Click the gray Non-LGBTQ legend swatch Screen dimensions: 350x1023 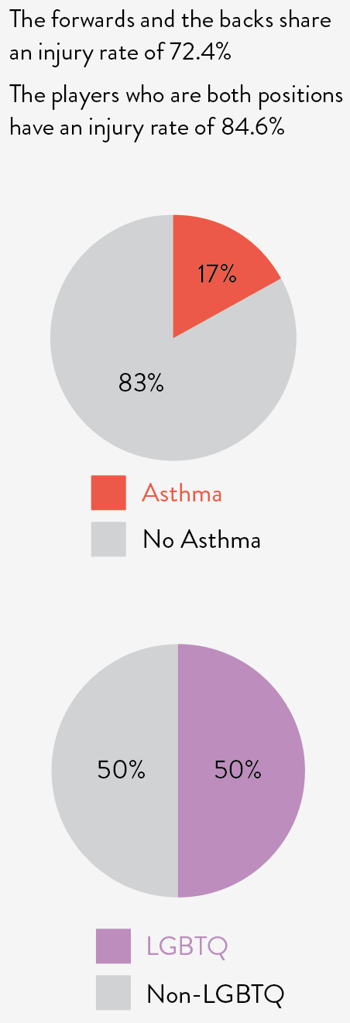click(x=113, y=992)
